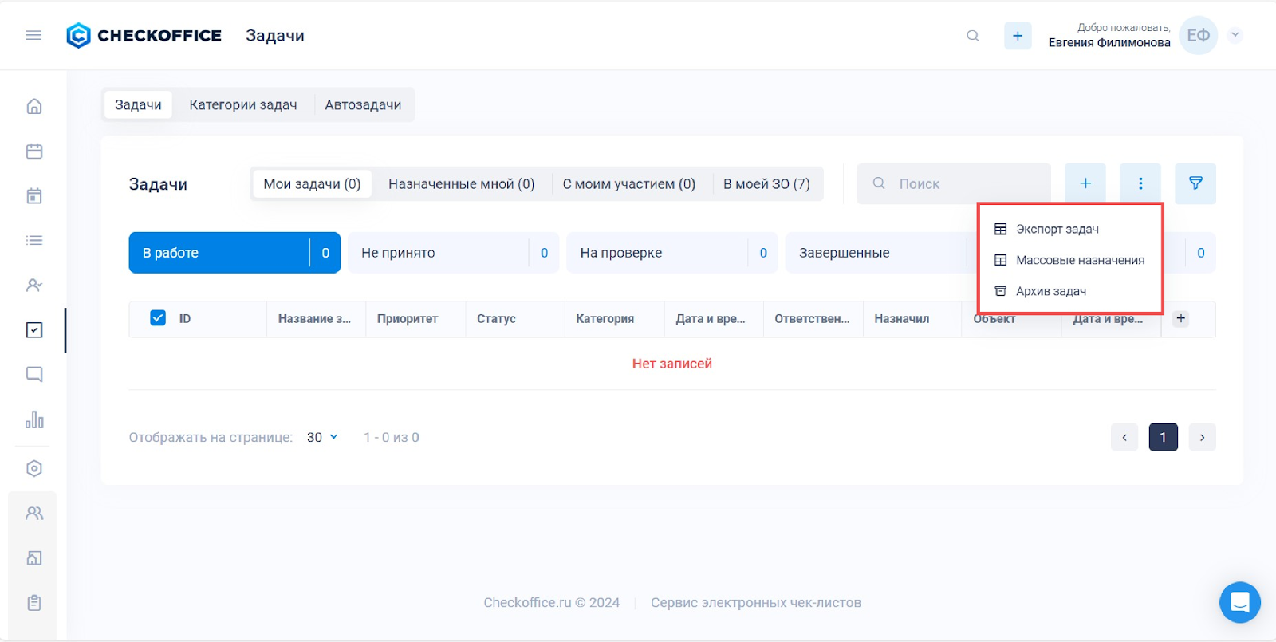Open the user-check icon in the sidebar

point(34,285)
